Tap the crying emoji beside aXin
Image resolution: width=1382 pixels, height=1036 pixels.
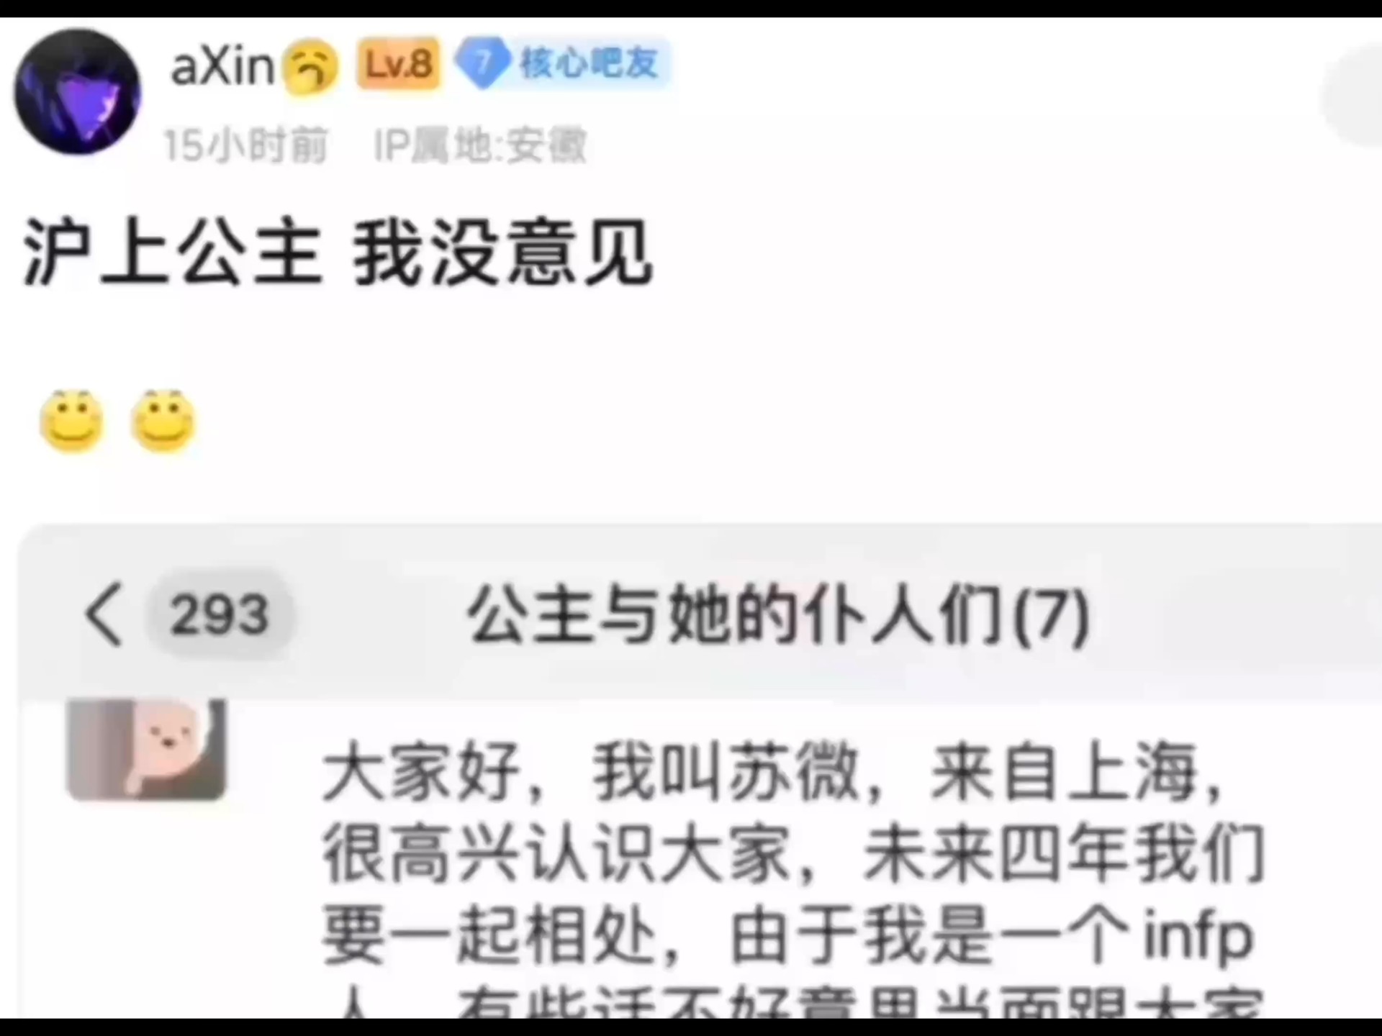[x=310, y=68]
